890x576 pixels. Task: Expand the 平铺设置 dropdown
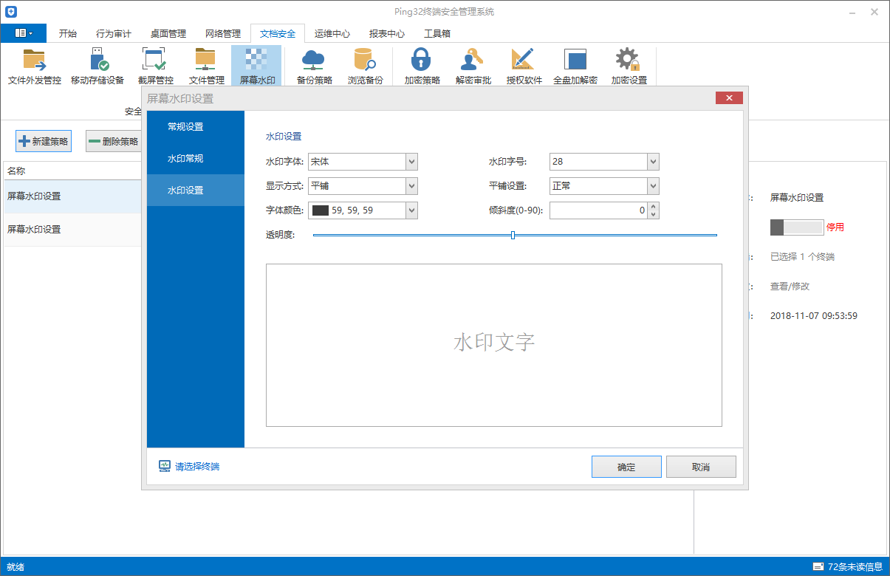coord(653,186)
